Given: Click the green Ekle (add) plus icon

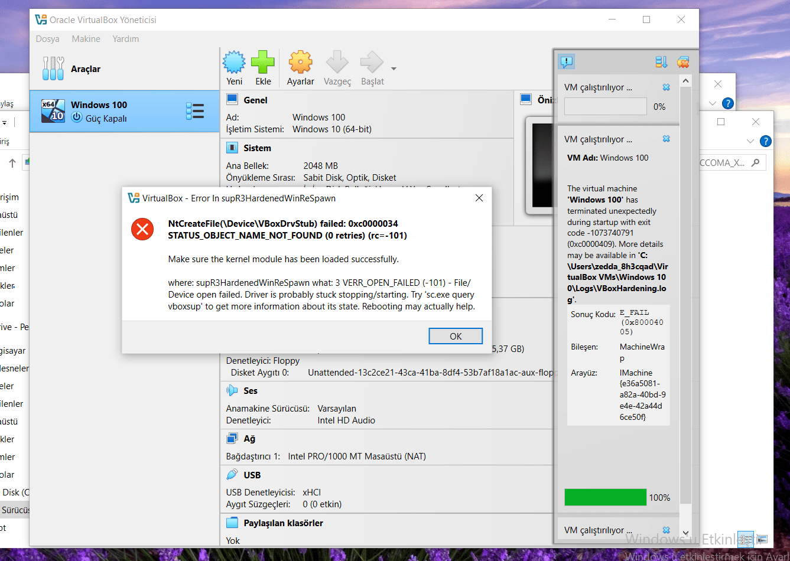Looking at the screenshot, I should 263,62.
